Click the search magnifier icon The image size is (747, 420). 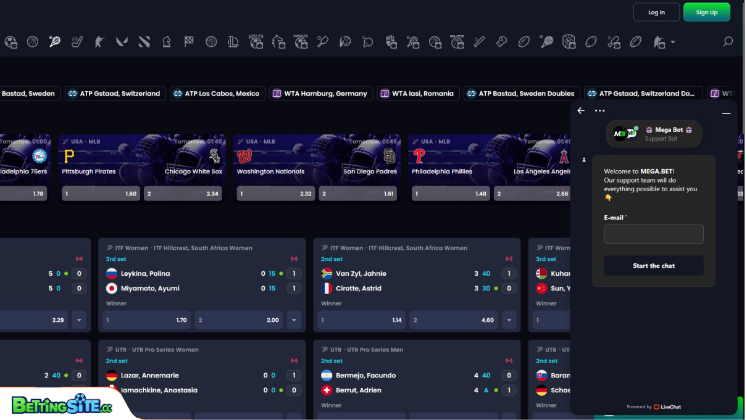pyautogui.click(x=728, y=42)
